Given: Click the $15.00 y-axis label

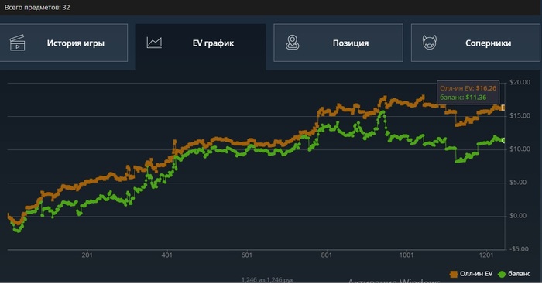Looking at the screenshot, I should [520, 116].
